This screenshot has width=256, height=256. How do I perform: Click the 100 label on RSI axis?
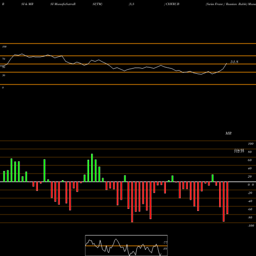click(x=4, y=47)
